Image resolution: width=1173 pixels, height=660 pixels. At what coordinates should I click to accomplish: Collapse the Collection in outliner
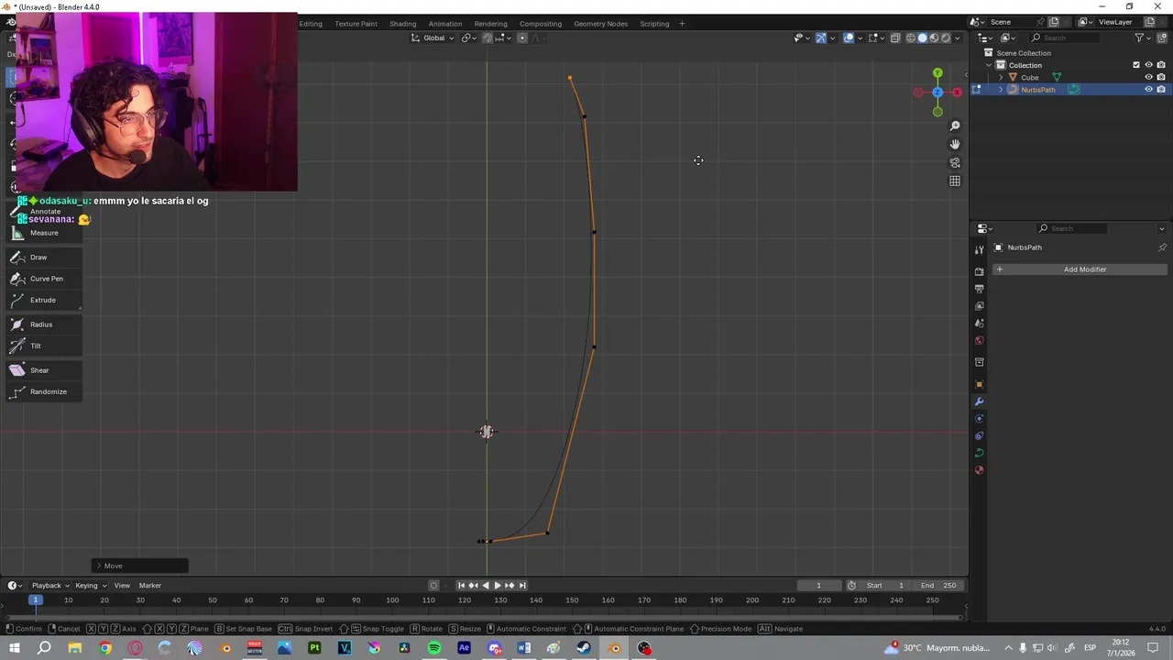click(x=989, y=65)
